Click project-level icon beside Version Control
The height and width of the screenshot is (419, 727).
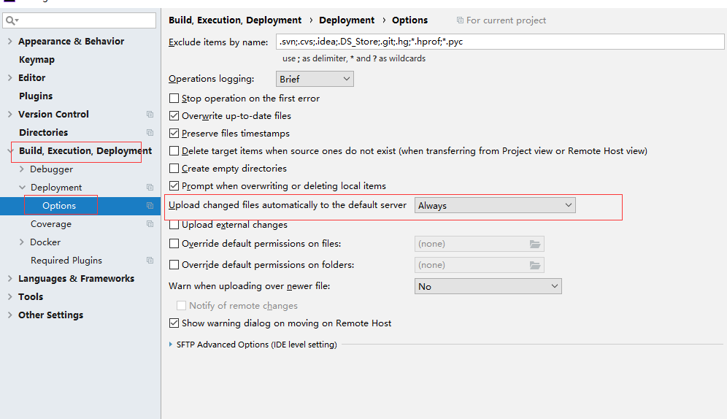tap(150, 114)
